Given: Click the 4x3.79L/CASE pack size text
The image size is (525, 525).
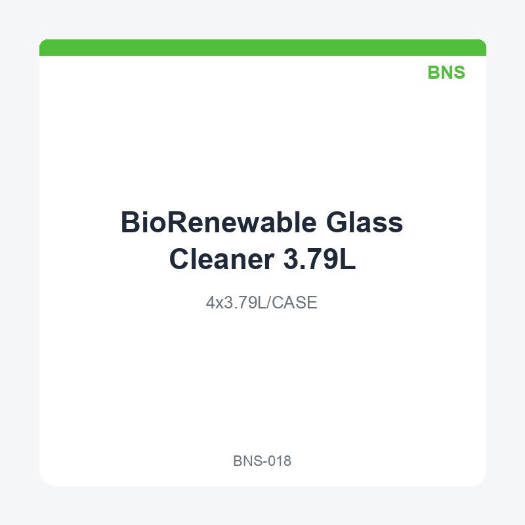Looking at the screenshot, I should [x=261, y=303].
